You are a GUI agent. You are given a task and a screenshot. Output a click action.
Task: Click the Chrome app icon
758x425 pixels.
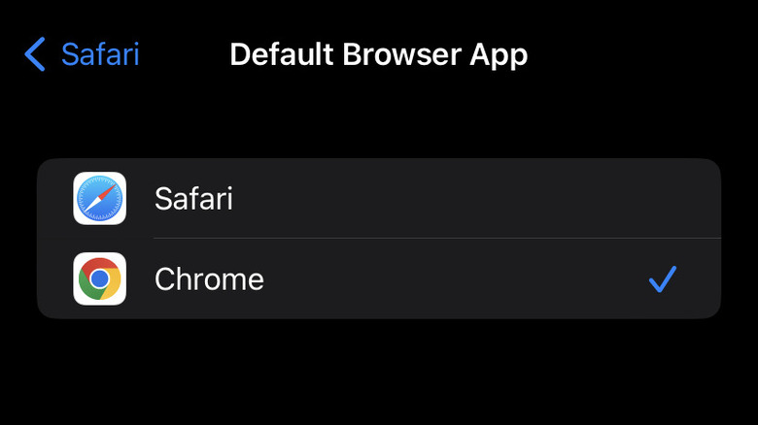click(x=99, y=279)
